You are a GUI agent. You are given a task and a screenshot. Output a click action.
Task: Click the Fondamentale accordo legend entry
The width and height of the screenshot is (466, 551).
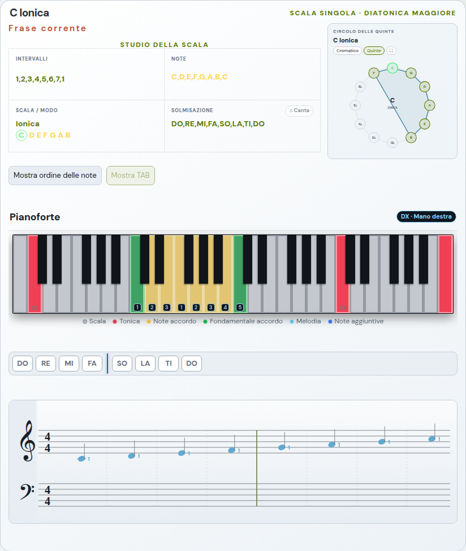(243, 321)
